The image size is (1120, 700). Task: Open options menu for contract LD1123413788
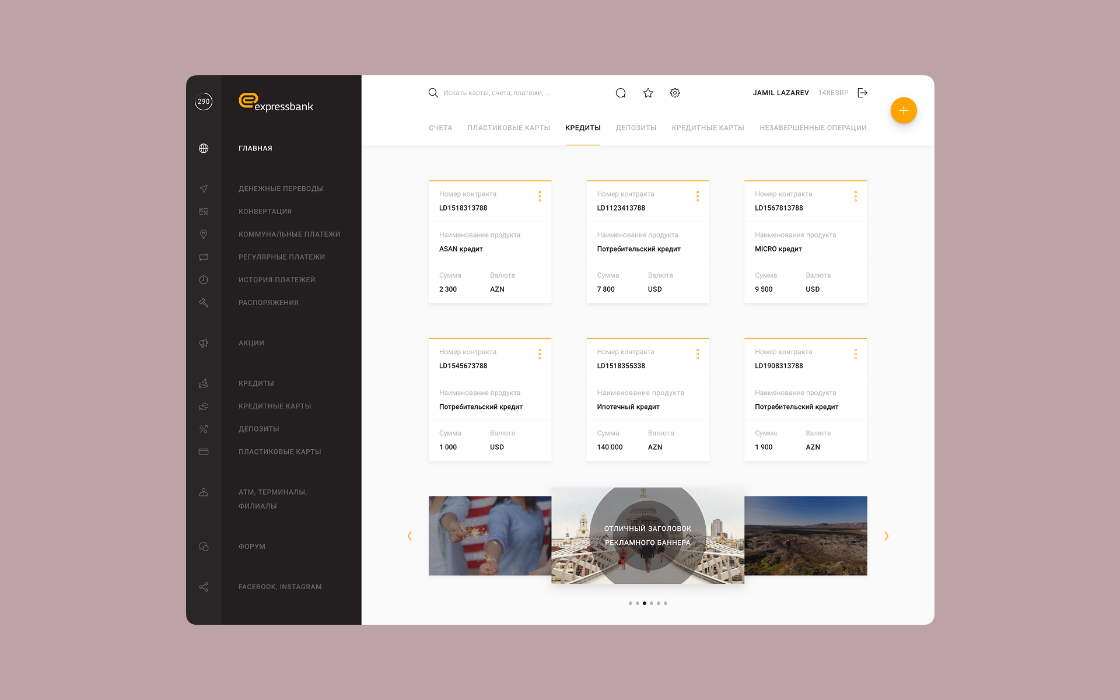click(698, 197)
